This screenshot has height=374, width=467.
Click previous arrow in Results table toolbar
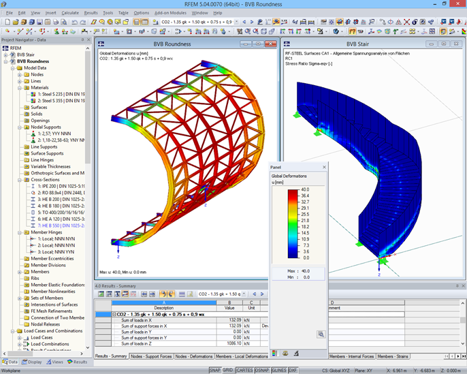tap(255, 294)
